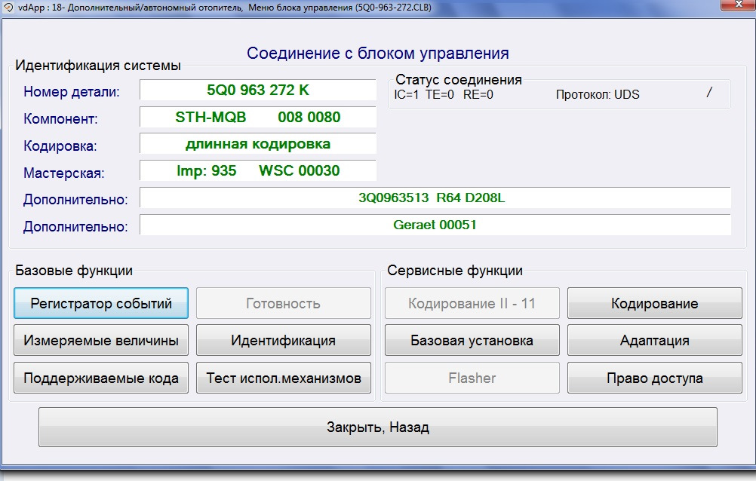
Task: Click the Номер детали label
Action: [x=72, y=91]
